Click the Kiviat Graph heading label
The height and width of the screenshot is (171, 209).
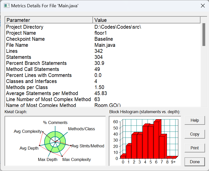pos(16,112)
